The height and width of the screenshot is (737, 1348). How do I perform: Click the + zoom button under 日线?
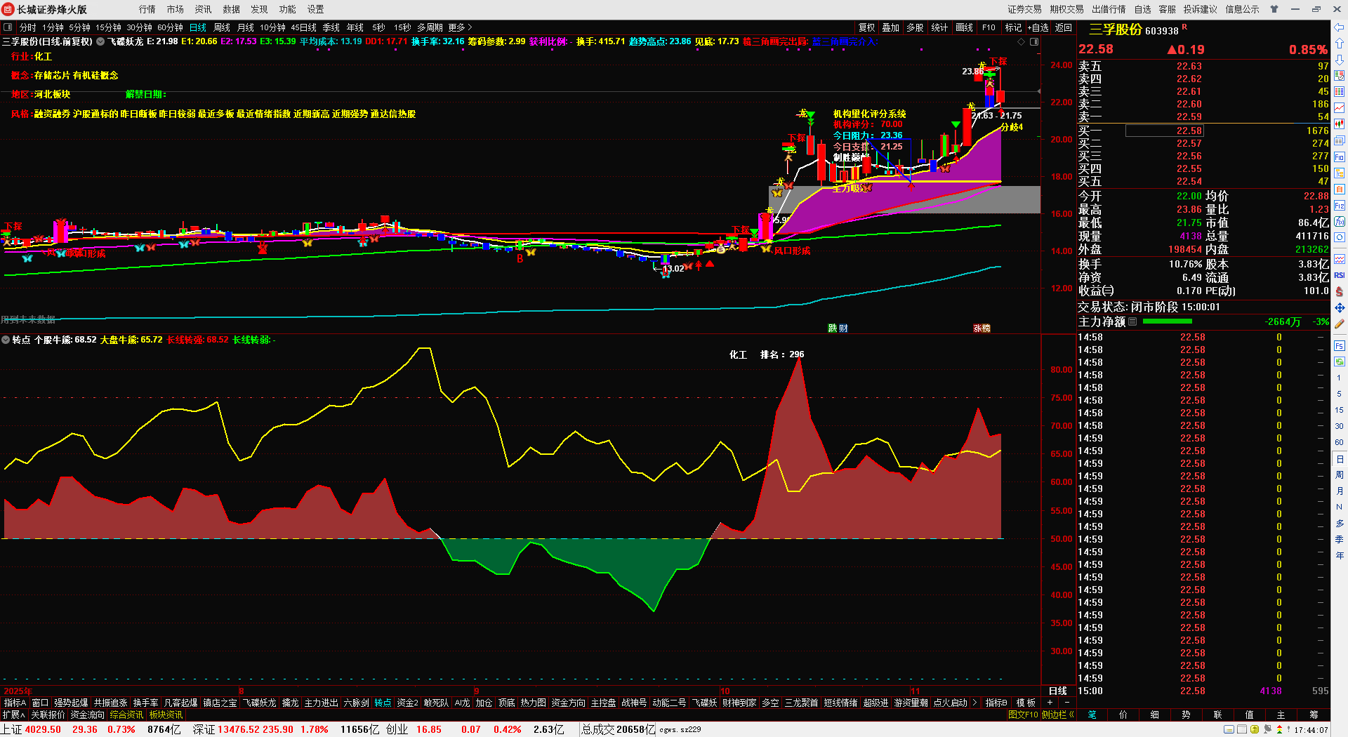click(x=1050, y=703)
